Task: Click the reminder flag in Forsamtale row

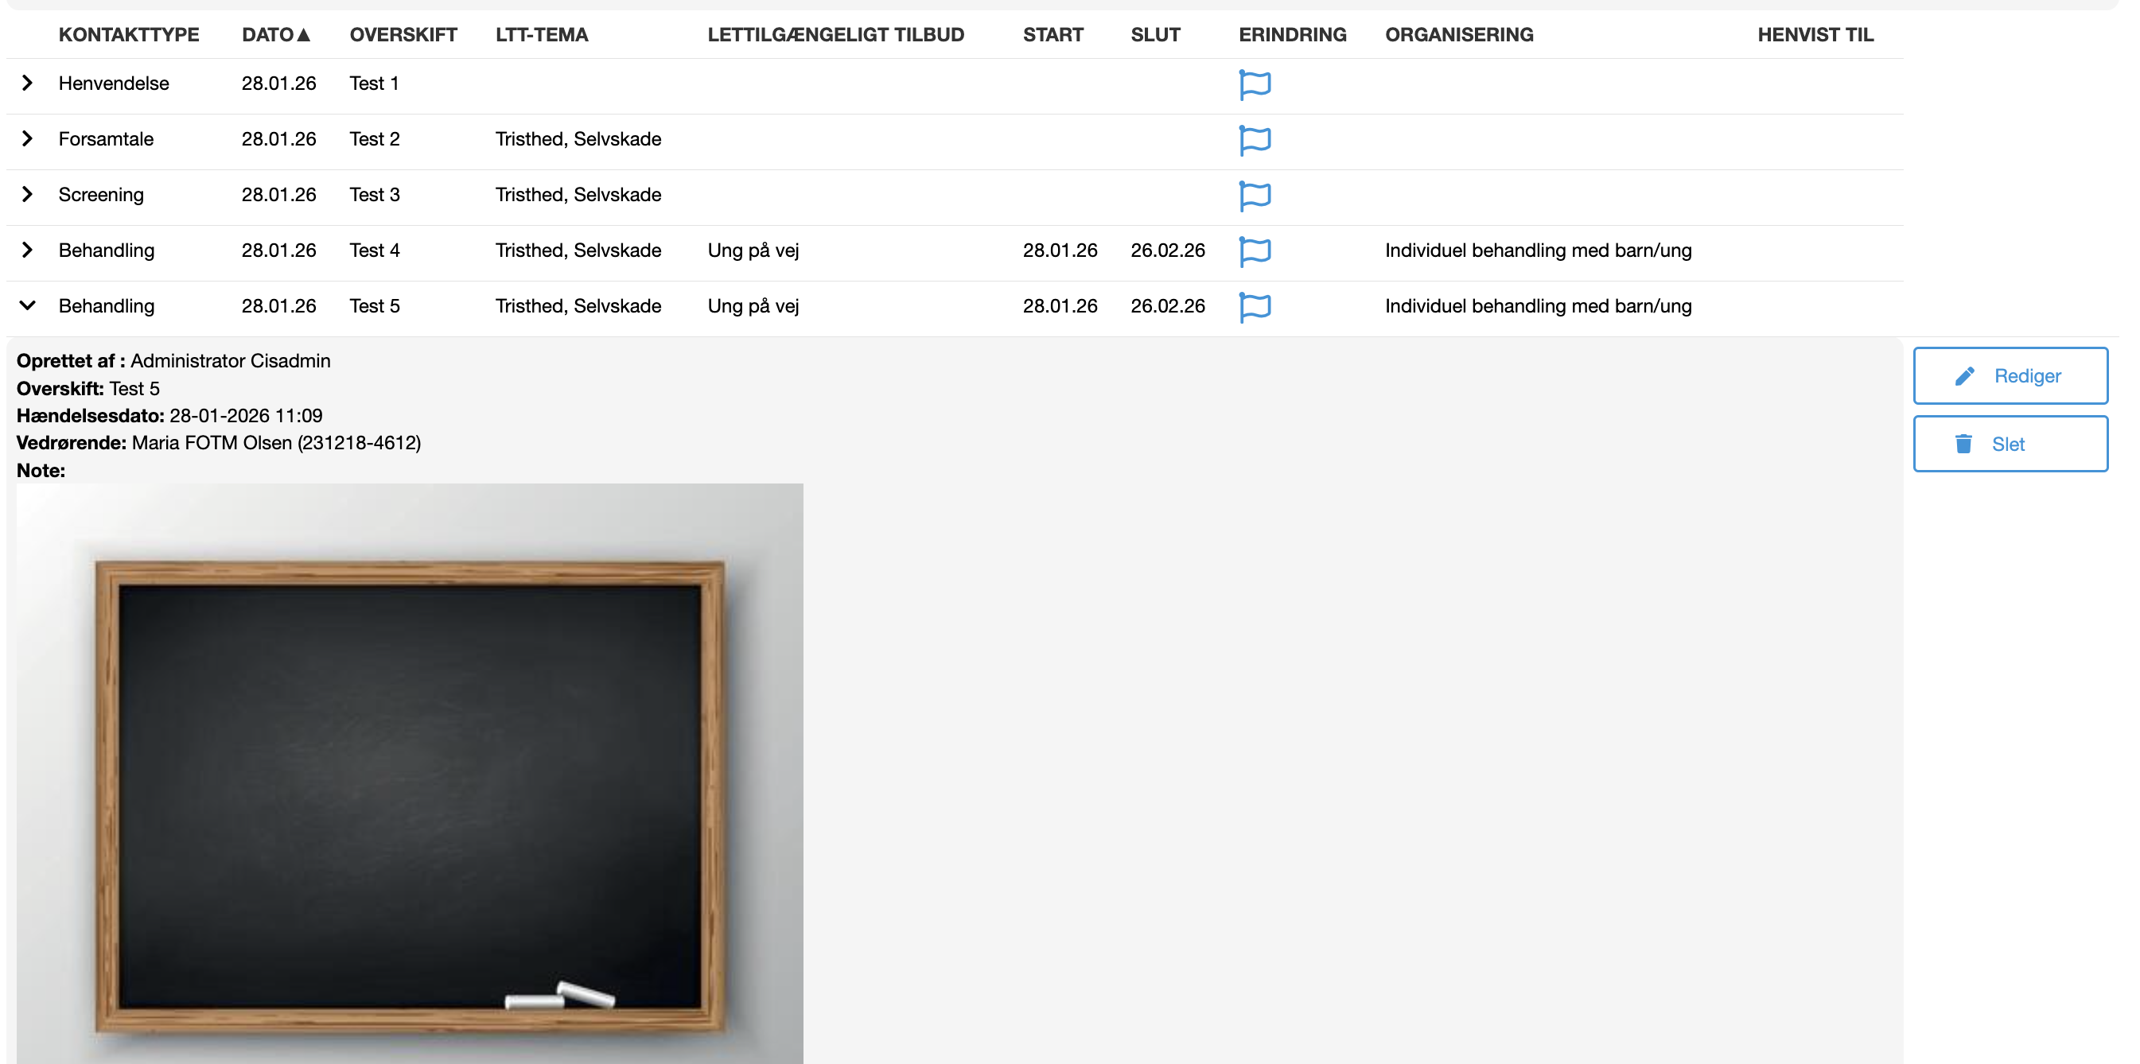Action: coord(1255,139)
